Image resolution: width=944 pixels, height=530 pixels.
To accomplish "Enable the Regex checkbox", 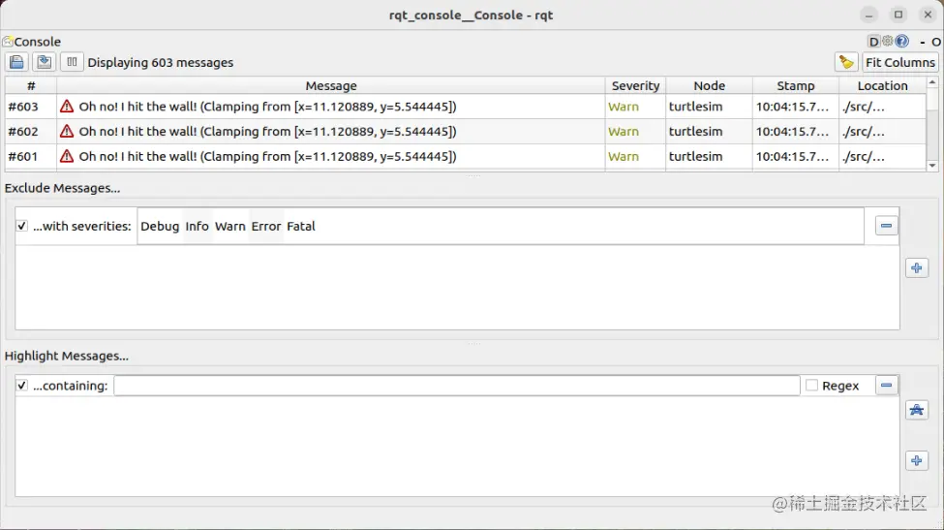I will point(811,386).
